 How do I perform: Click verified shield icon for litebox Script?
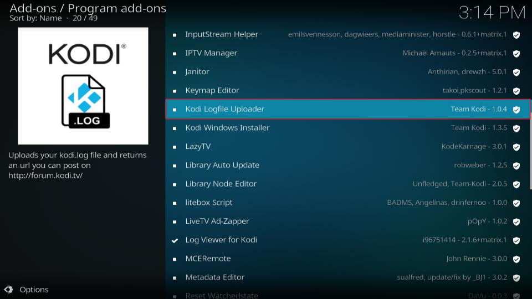click(516, 203)
